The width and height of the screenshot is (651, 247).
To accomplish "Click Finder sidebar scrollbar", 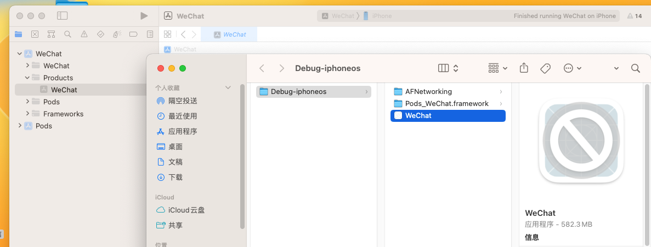I will pyautogui.click(x=242, y=156).
